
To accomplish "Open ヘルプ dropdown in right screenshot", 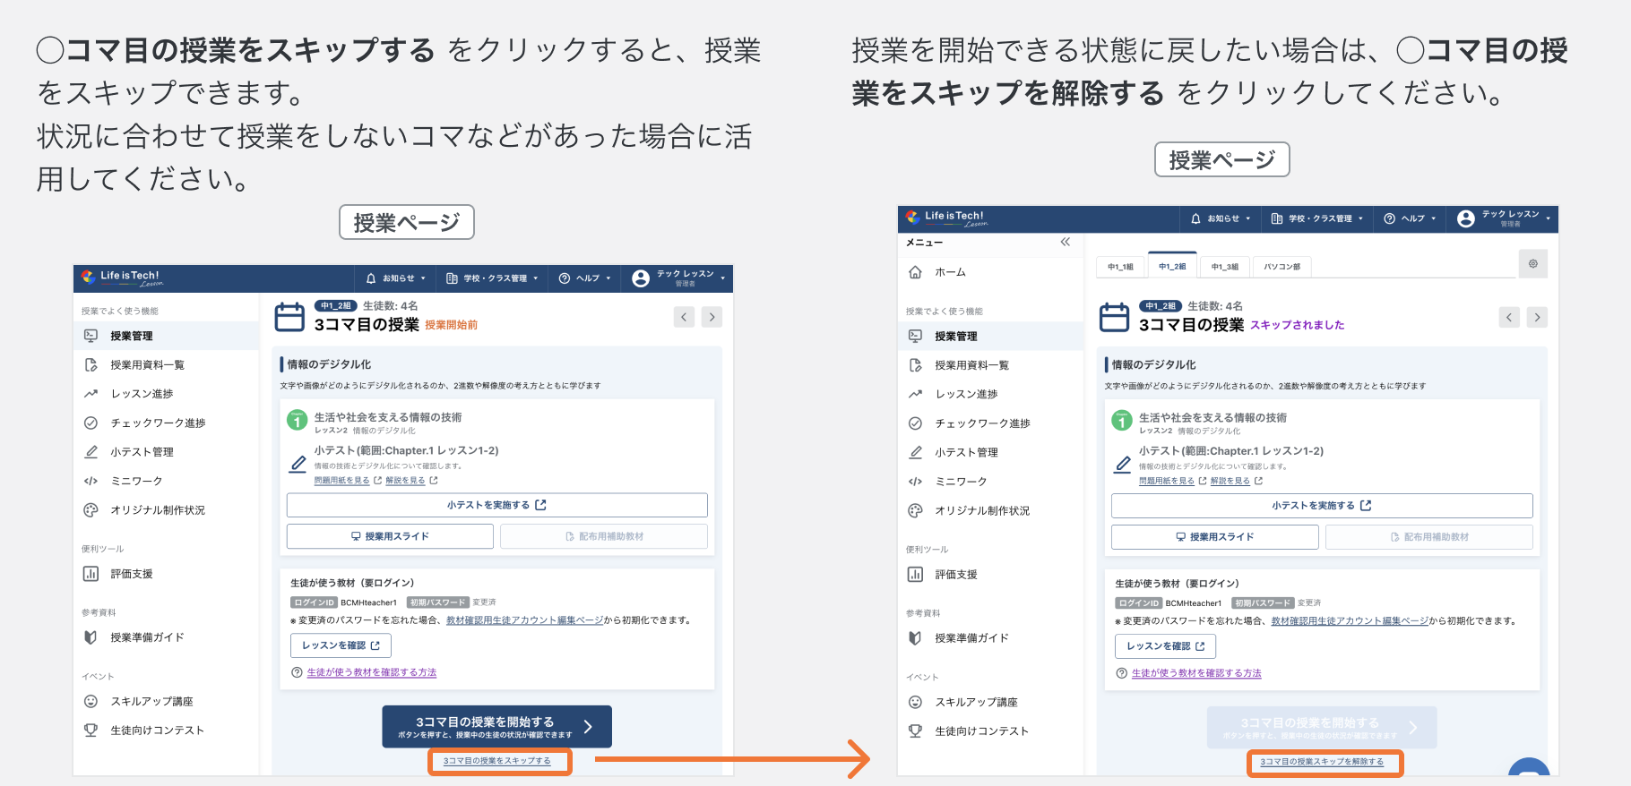I will (x=1411, y=218).
